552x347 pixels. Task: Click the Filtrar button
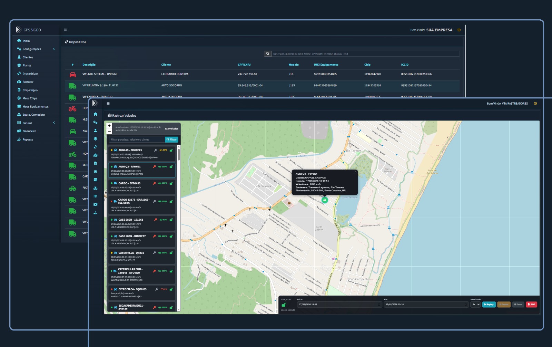[x=171, y=139]
